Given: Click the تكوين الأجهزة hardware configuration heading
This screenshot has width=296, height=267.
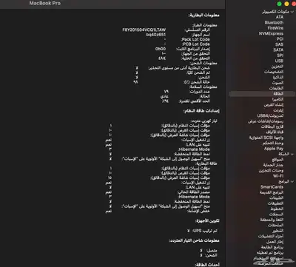Looking at the screenshot, I should (207, 221).
